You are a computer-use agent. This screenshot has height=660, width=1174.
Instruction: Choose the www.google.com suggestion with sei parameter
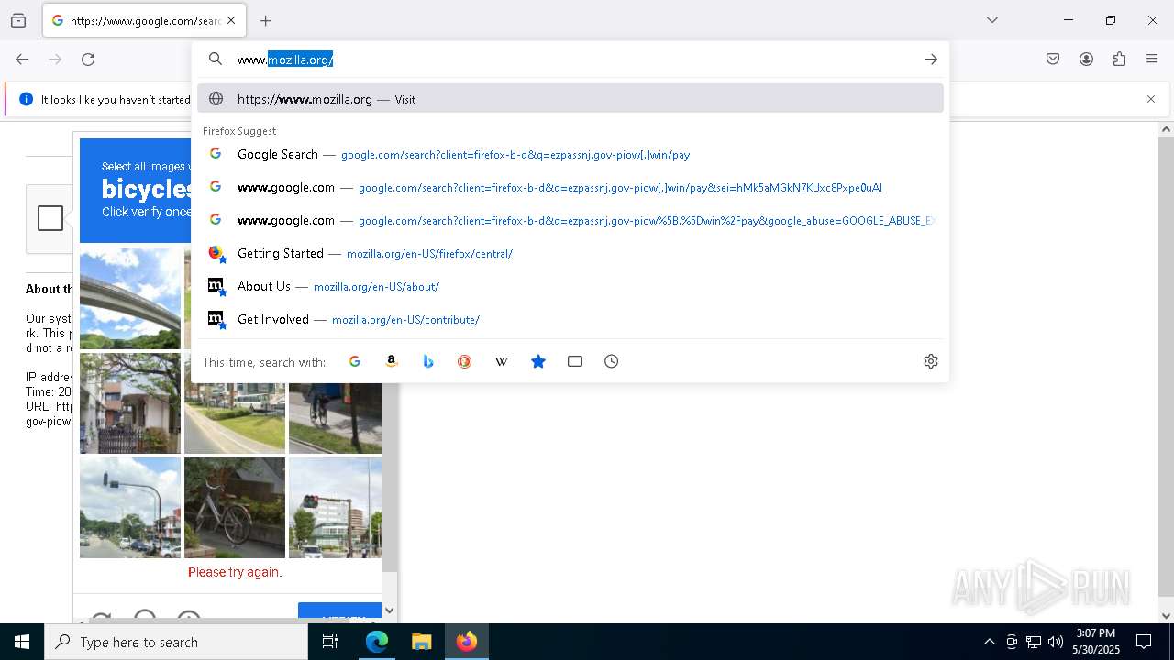(x=570, y=187)
